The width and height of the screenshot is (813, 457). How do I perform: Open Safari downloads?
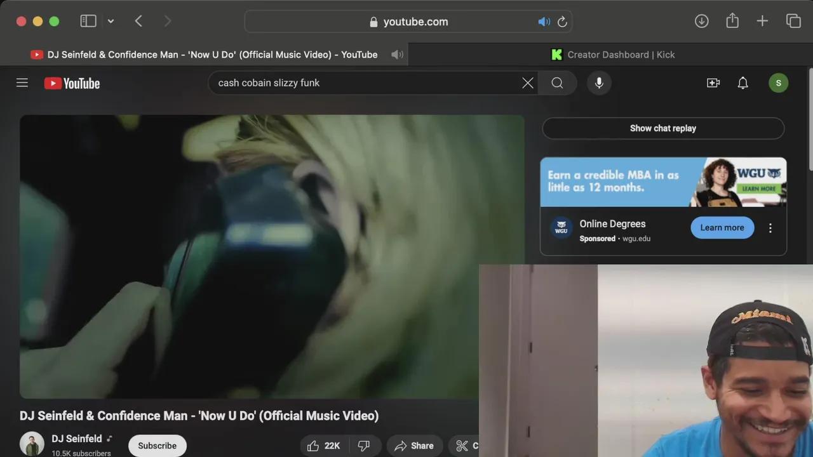(702, 21)
